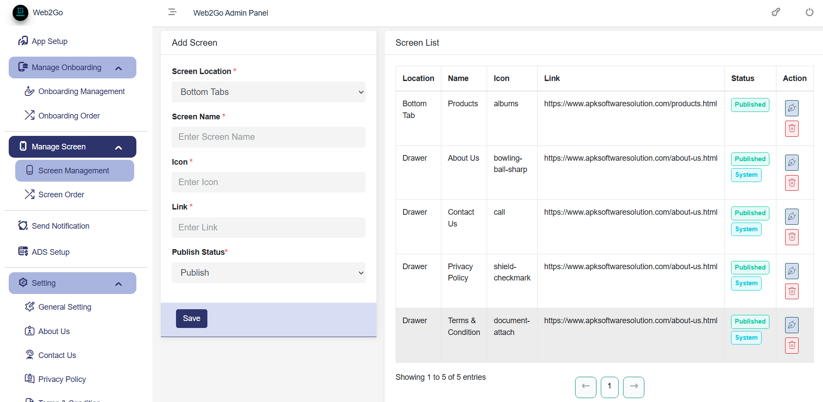Image resolution: width=823 pixels, height=402 pixels.
Task: Open Screen Order page
Action: (x=61, y=195)
